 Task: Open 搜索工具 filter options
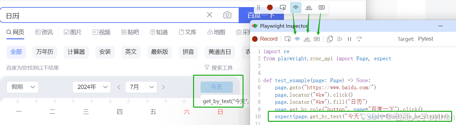click(219, 68)
